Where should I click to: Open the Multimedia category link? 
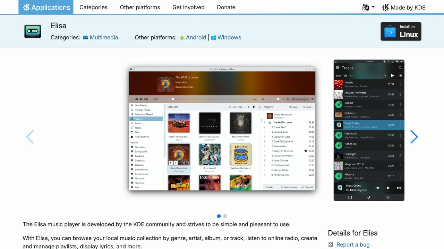pyautogui.click(x=101, y=37)
